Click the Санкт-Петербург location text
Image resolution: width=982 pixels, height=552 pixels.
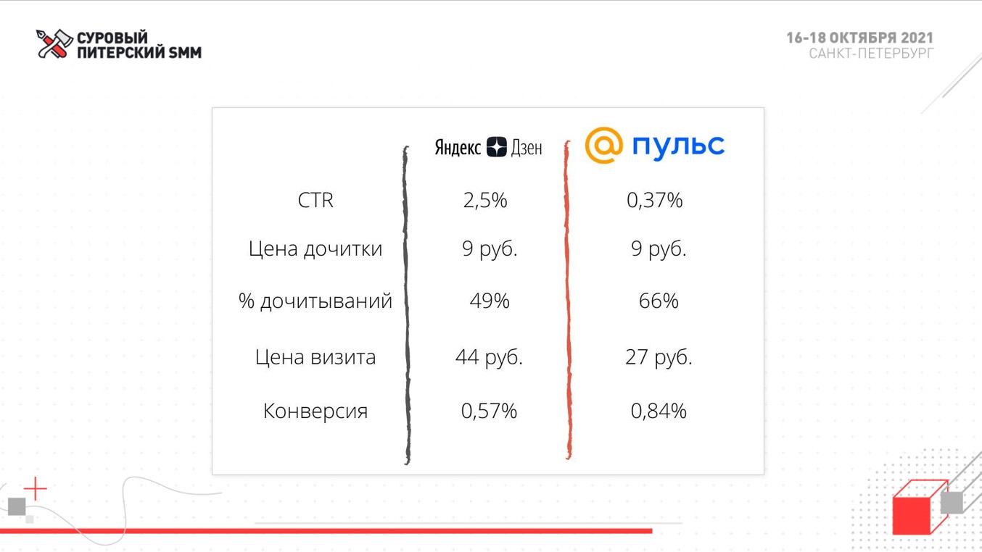click(x=872, y=53)
